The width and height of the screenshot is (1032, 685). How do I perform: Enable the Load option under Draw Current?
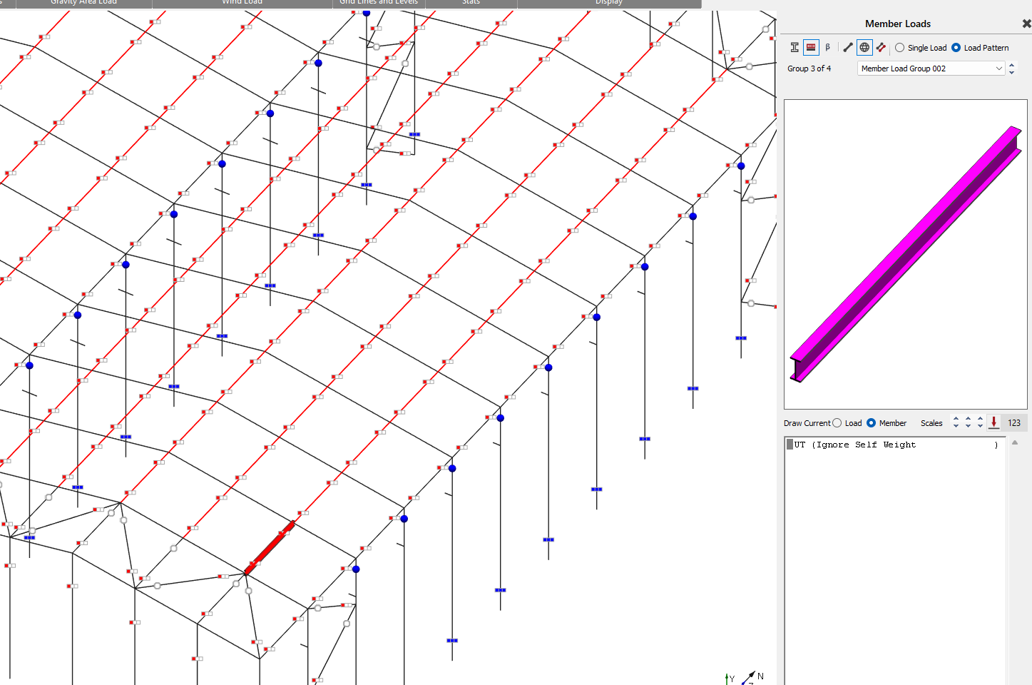click(x=837, y=422)
